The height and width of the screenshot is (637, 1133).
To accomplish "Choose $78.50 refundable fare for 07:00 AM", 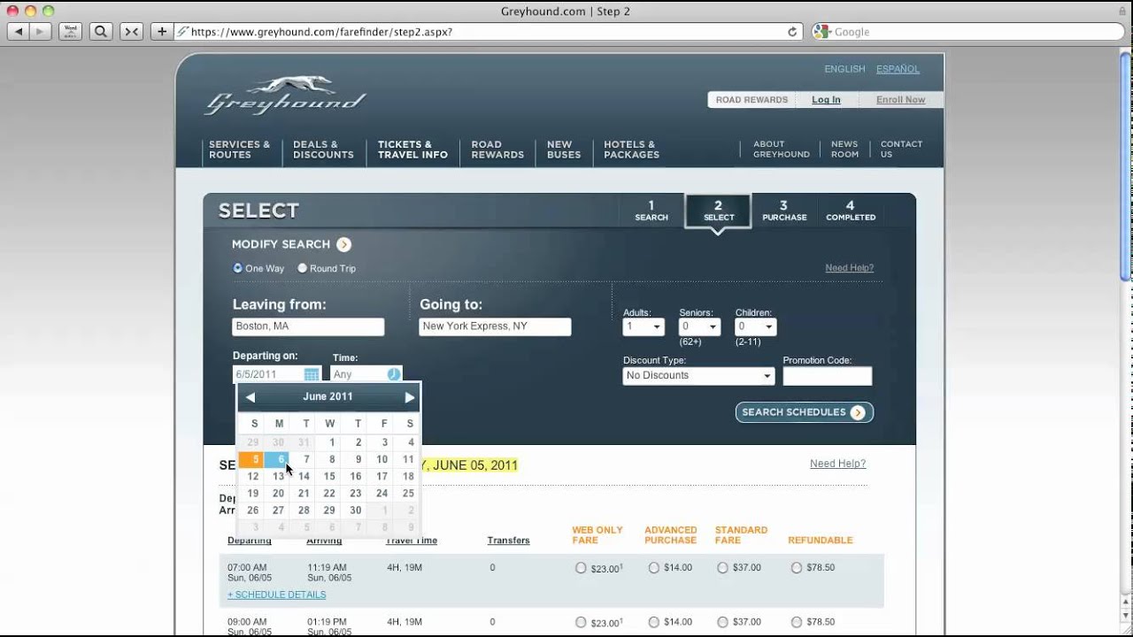I will 796,568.
